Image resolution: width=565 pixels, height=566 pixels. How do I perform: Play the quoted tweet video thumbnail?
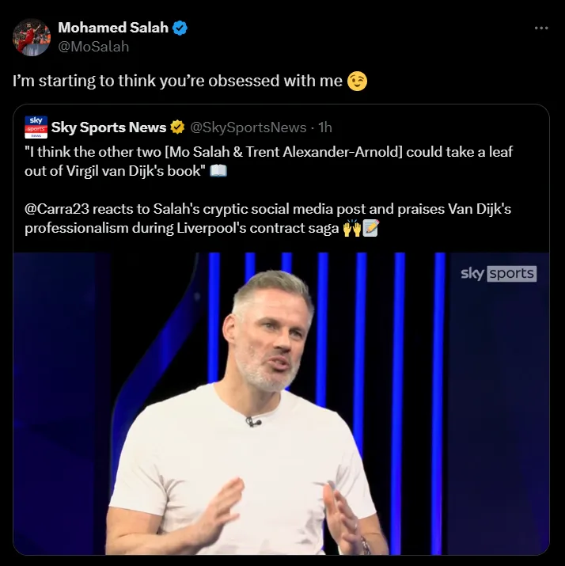click(x=281, y=404)
